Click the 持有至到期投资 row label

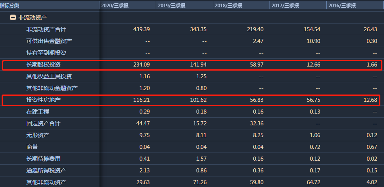coord(46,53)
